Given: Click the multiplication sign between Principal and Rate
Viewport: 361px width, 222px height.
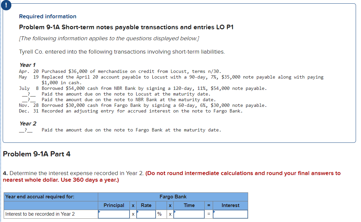Looking at the screenshot, I should (133, 214).
